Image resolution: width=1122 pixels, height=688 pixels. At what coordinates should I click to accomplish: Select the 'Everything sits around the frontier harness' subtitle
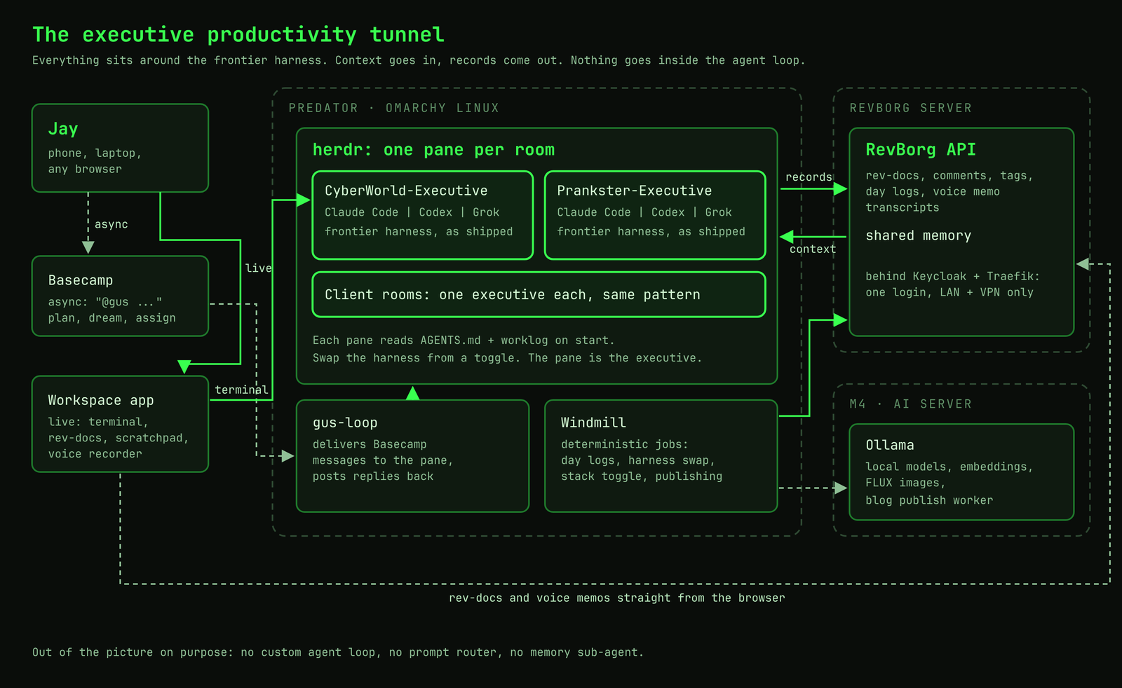coord(419,60)
